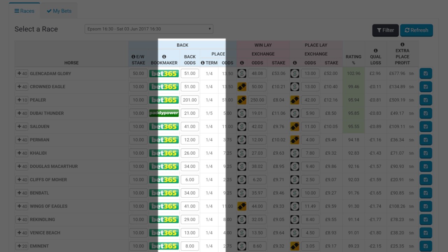Image resolution: width=448 pixels, height=252 pixels.
Task: Click the E/W stake field for Rekindling
Action: click(x=138, y=220)
